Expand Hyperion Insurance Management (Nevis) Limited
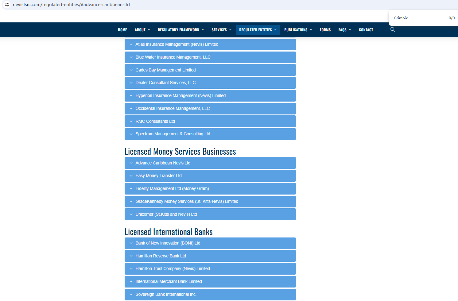This screenshot has height=301, width=458. (210, 96)
